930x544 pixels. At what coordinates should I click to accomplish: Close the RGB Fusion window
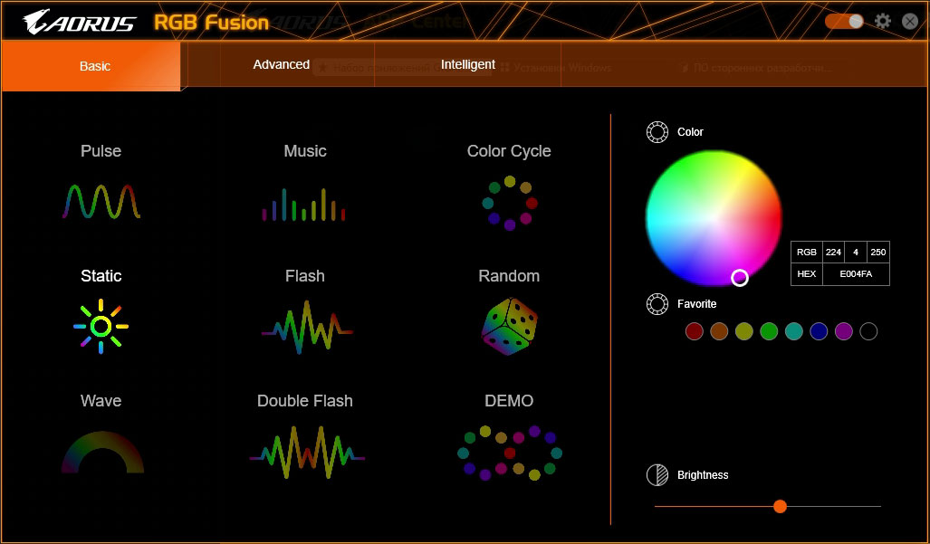[910, 22]
